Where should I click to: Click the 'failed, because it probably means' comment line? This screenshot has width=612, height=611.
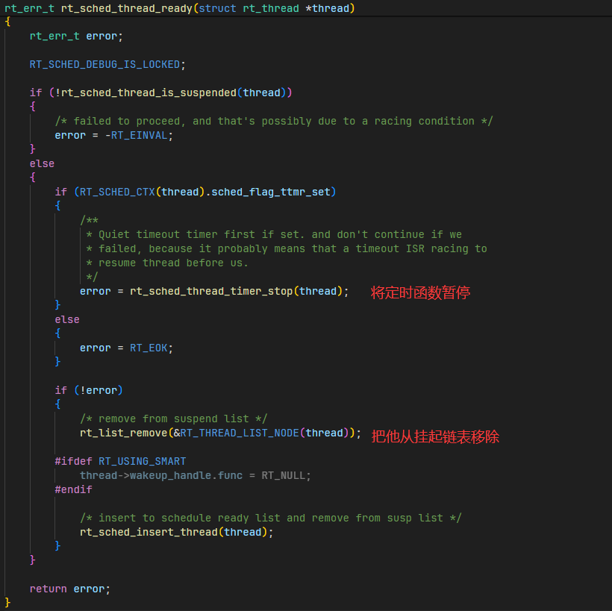[287, 249]
